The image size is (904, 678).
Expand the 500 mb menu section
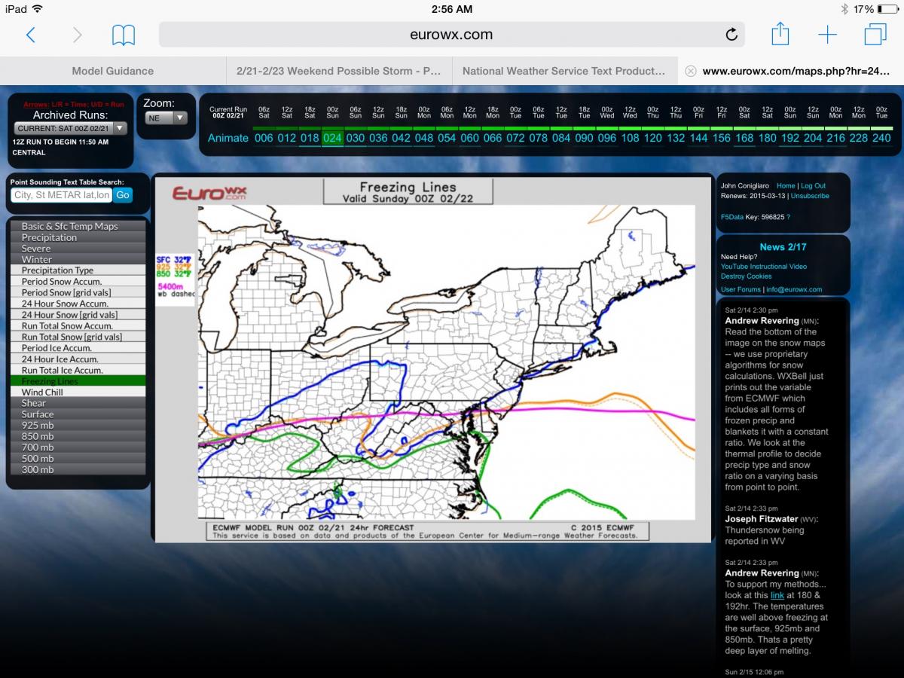tap(78, 459)
